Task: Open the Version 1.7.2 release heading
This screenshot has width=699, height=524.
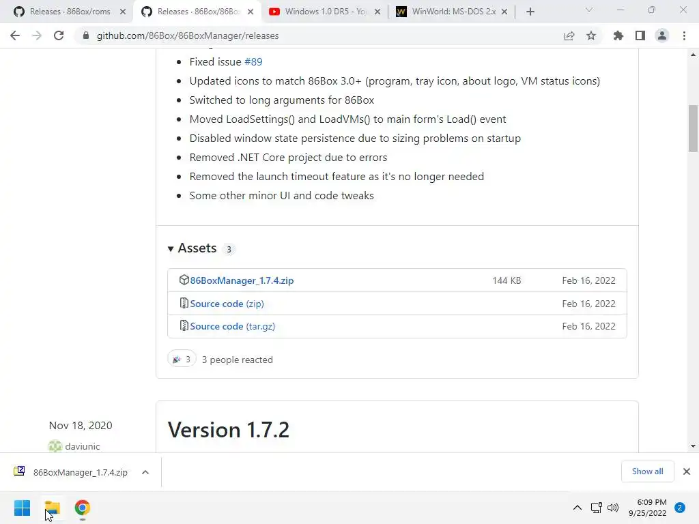Action: 229,430
